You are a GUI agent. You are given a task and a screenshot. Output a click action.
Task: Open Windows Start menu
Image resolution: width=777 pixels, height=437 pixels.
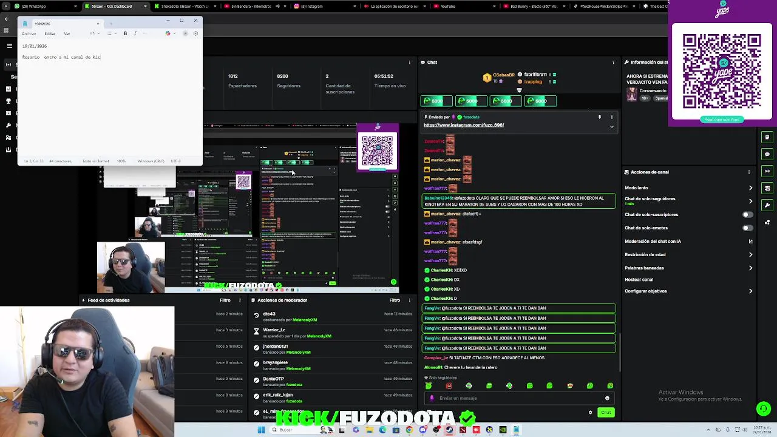[x=261, y=430]
